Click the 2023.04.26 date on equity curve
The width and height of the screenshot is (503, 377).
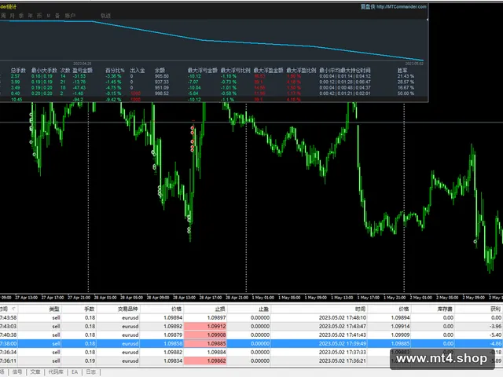click(x=83, y=64)
